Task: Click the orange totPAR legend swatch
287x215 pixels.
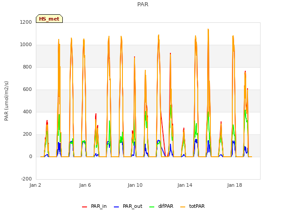Action: (x=183, y=207)
